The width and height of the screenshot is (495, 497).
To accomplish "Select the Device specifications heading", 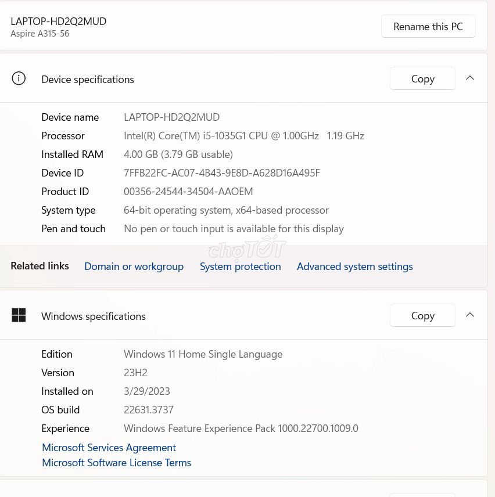I will (88, 80).
